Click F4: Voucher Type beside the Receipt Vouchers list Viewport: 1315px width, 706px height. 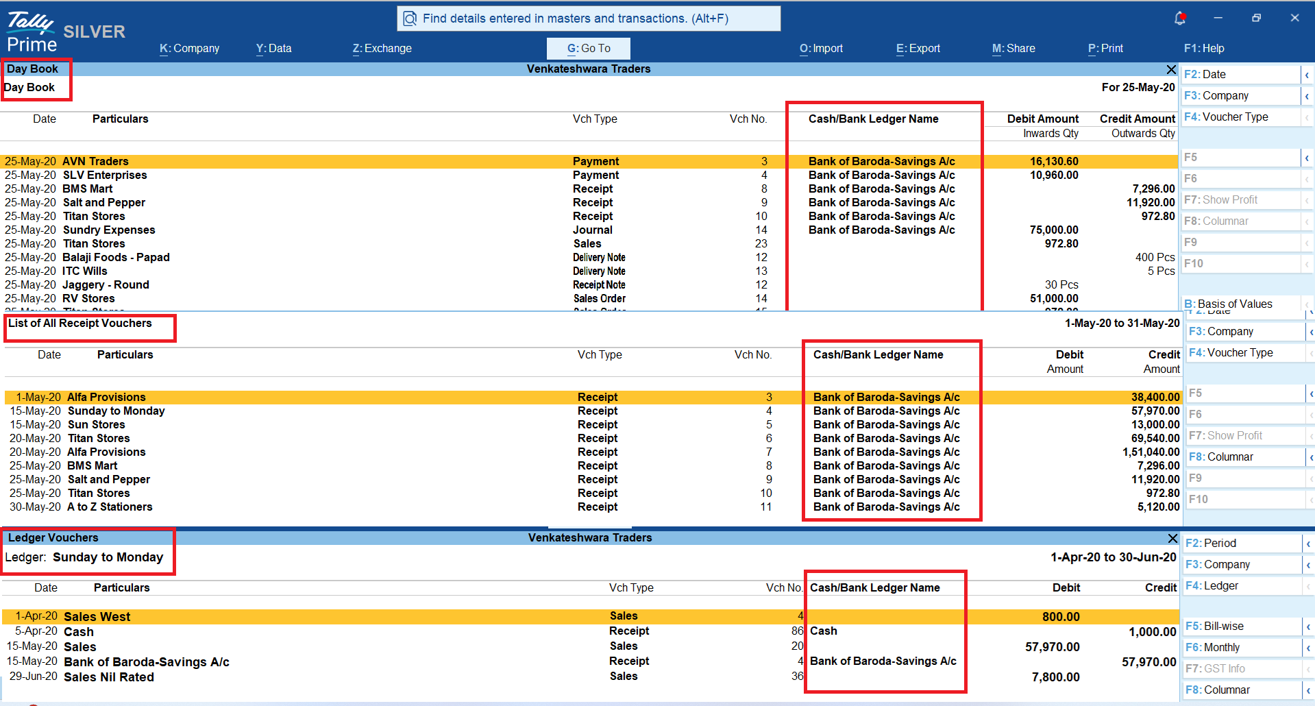pyautogui.click(x=1246, y=353)
